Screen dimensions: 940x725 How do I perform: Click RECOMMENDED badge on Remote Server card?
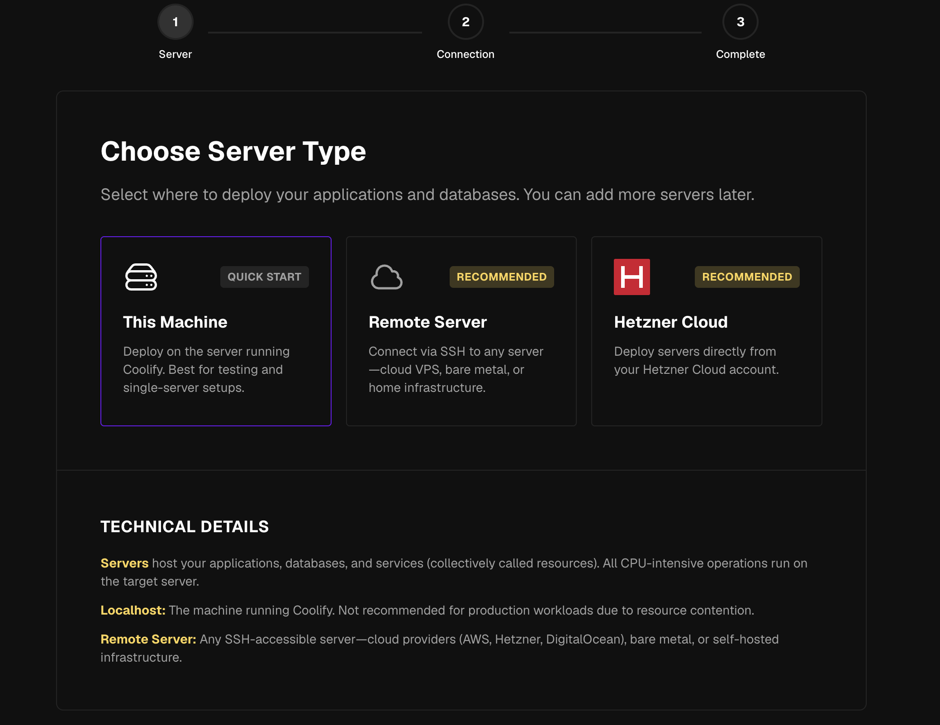tap(502, 277)
